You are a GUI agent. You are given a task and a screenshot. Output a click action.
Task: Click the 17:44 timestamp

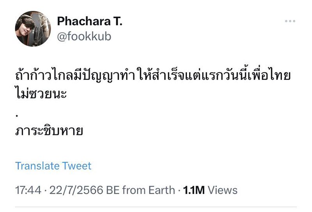28,190
